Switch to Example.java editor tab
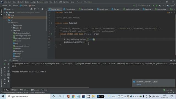 (70, 9)
